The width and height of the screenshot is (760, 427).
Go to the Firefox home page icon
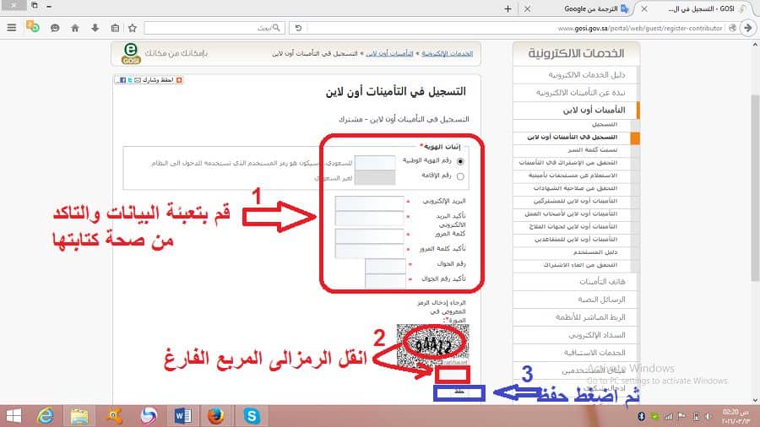[x=74, y=28]
